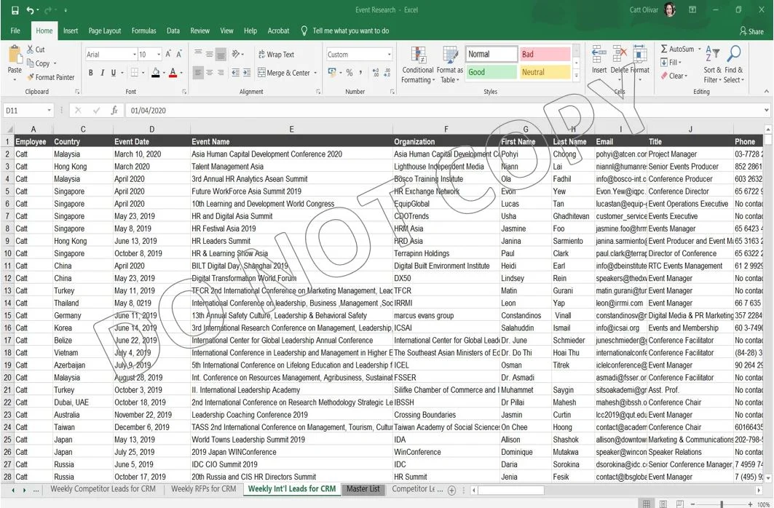The height and width of the screenshot is (508, 774).
Task: Add a new sheet with plus icon
Action: [x=451, y=491]
